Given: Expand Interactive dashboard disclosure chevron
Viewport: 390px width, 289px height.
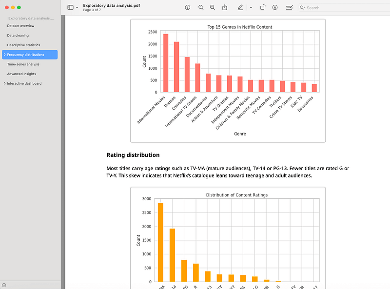Looking at the screenshot, I should [x=5, y=83].
